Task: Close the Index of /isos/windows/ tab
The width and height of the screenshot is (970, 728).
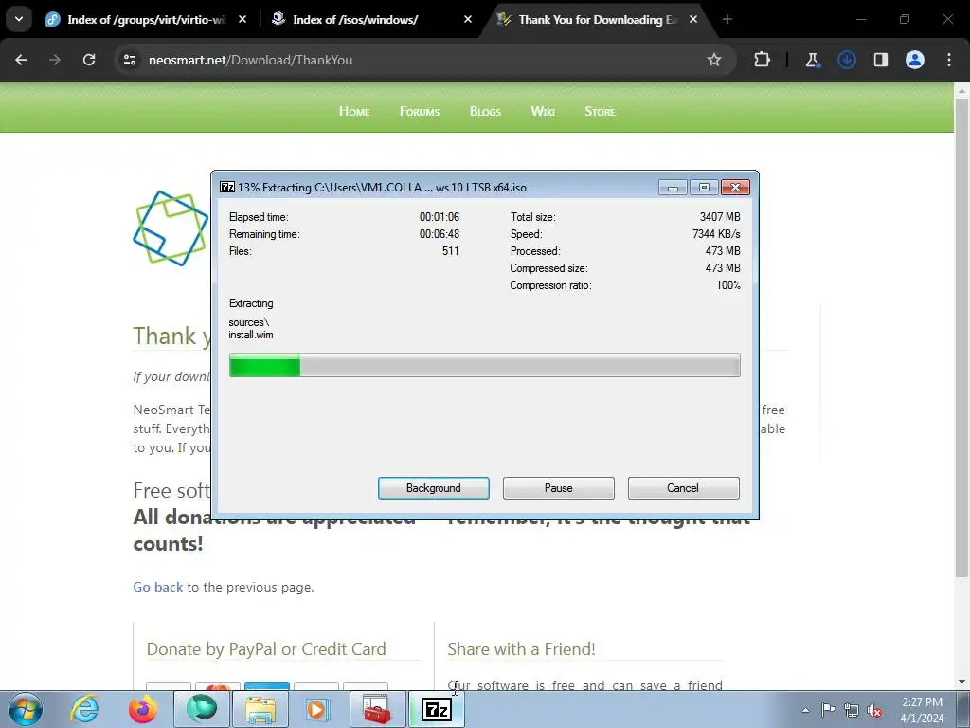Action: point(468,19)
